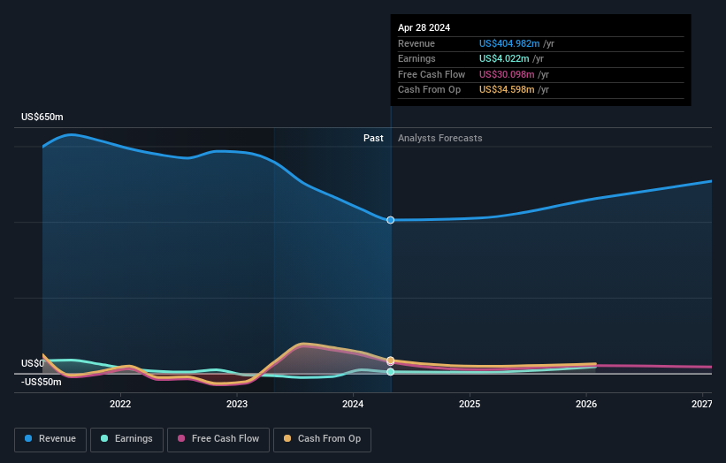Click the Past section label
The height and width of the screenshot is (463, 726).
(x=373, y=138)
